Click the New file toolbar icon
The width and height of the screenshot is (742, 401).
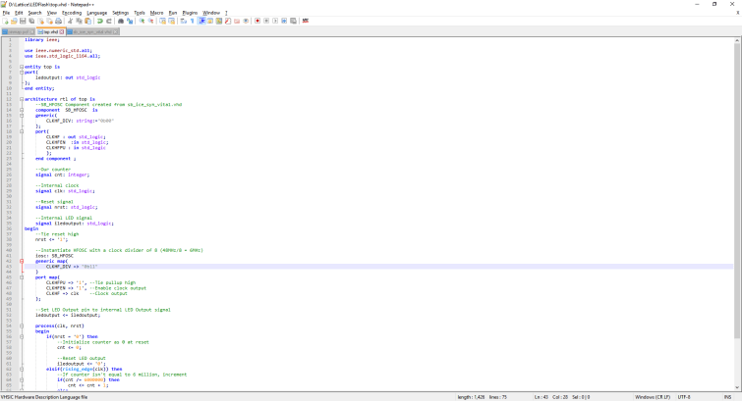pos(5,21)
